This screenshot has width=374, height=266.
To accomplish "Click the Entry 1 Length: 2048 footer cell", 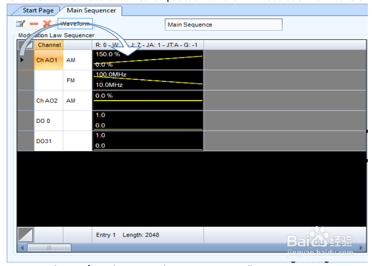I will 148,235.
